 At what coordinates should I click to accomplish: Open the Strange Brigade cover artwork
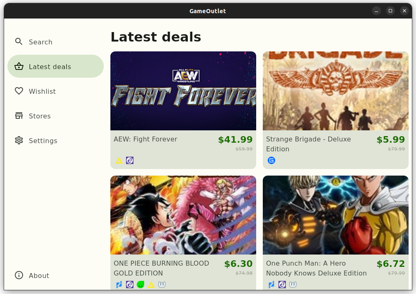click(336, 91)
